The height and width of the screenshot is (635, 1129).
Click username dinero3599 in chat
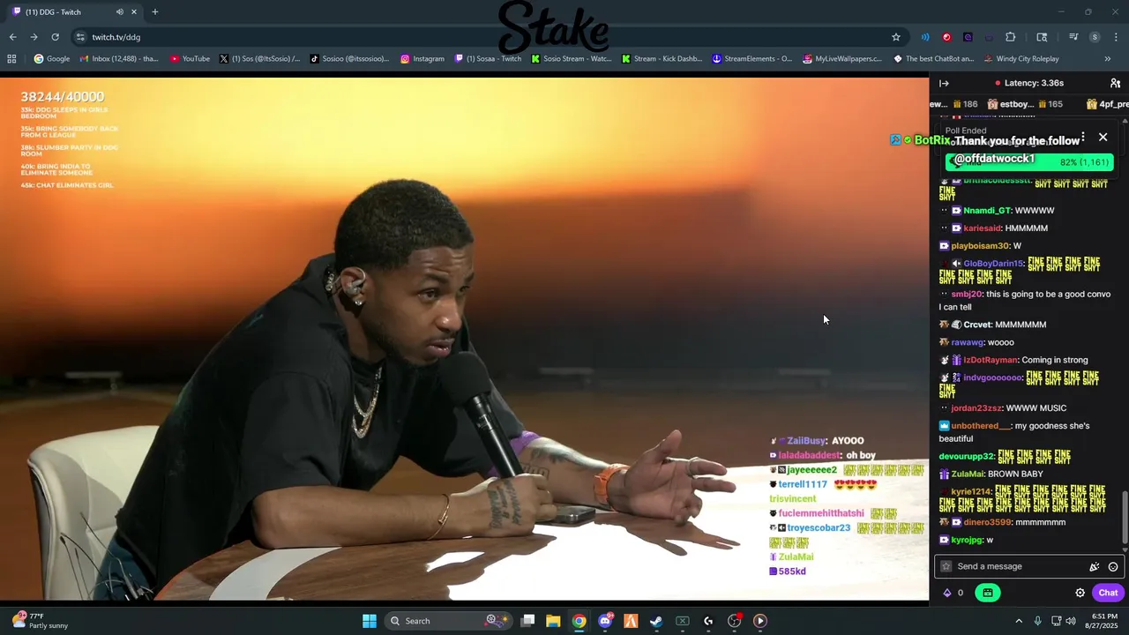pos(987,522)
